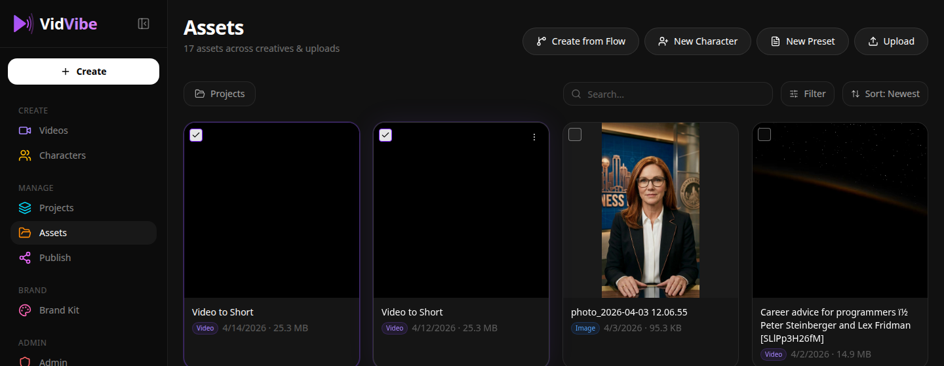Click the Videos camera icon

coord(25,131)
